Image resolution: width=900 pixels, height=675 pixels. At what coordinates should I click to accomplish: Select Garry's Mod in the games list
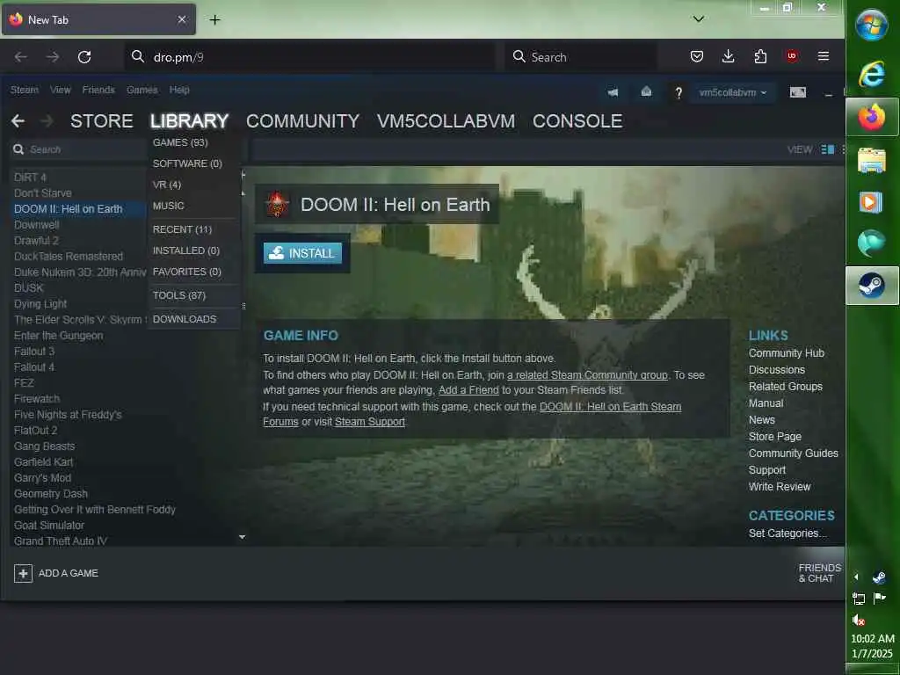pyautogui.click(x=42, y=477)
